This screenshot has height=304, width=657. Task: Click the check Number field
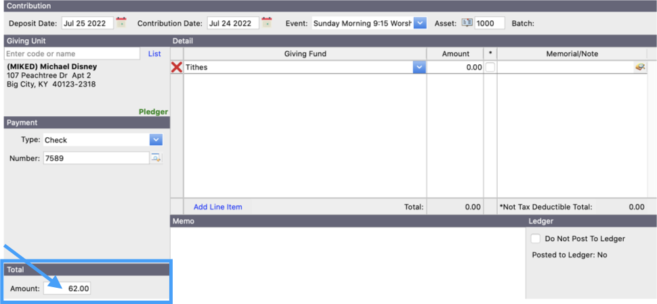click(x=95, y=158)
